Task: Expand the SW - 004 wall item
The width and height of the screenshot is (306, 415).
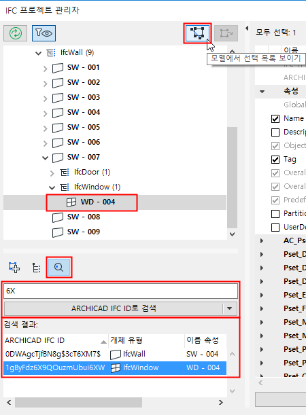Action: click(45, 113)
